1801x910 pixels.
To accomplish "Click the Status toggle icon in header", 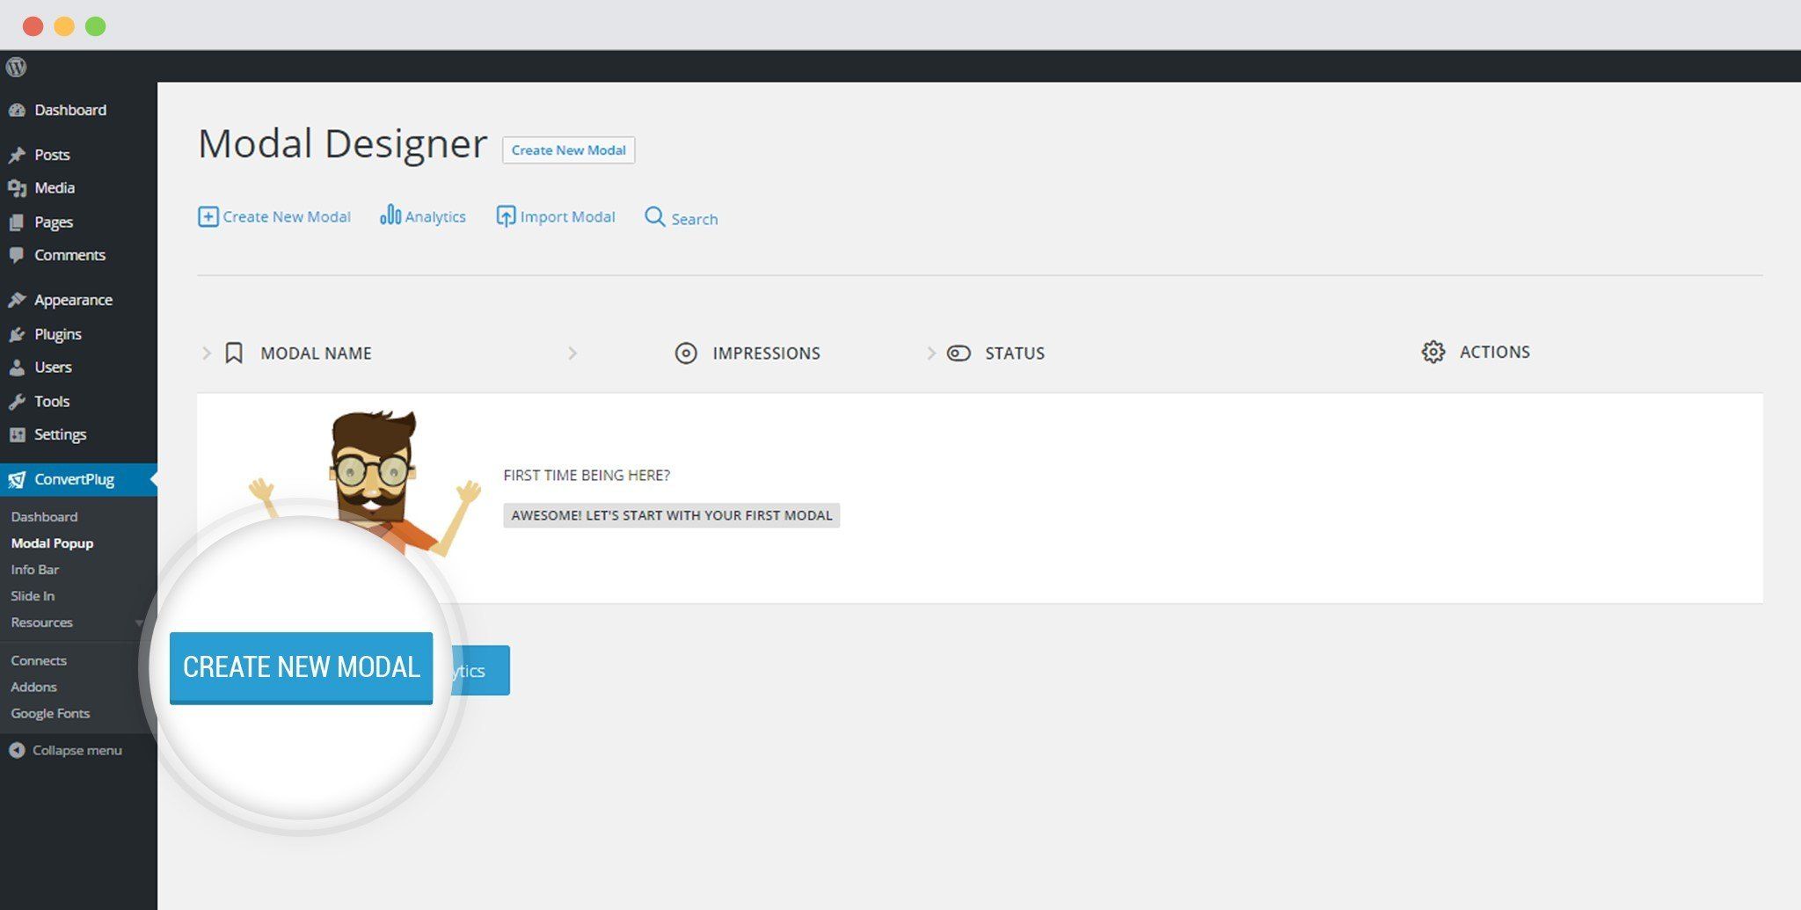I will pyautogui.click(x=959, y=353).
